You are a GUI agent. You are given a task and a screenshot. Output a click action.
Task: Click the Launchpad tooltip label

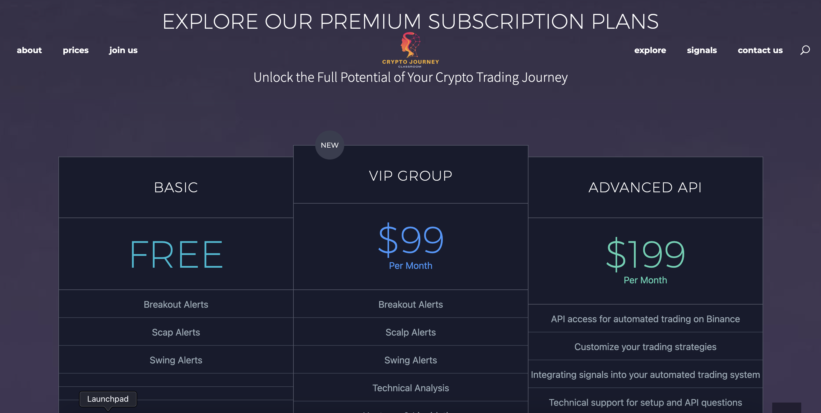coord(108,399)
